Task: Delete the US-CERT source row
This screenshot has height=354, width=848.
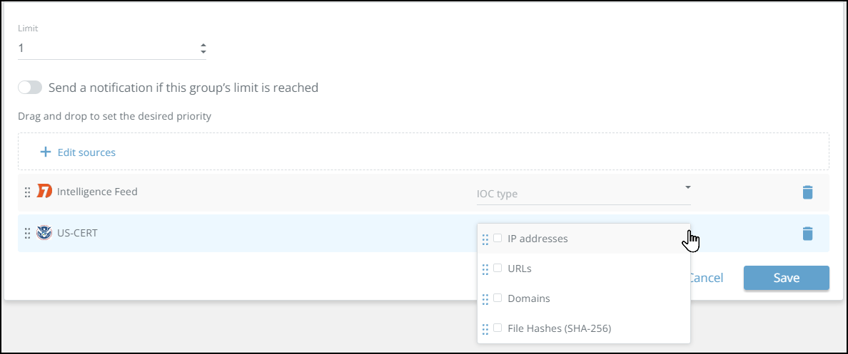Action: coord(807,234)
